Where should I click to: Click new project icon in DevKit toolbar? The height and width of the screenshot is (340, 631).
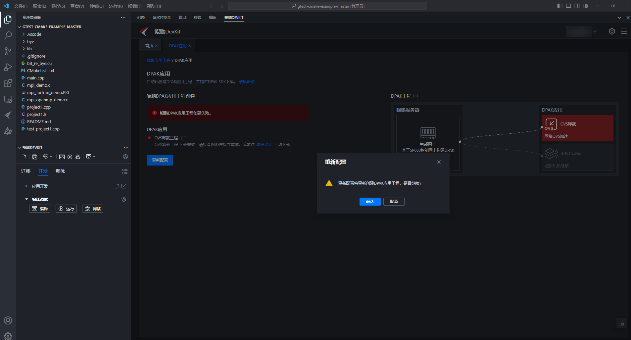click(x=24, y=157)
